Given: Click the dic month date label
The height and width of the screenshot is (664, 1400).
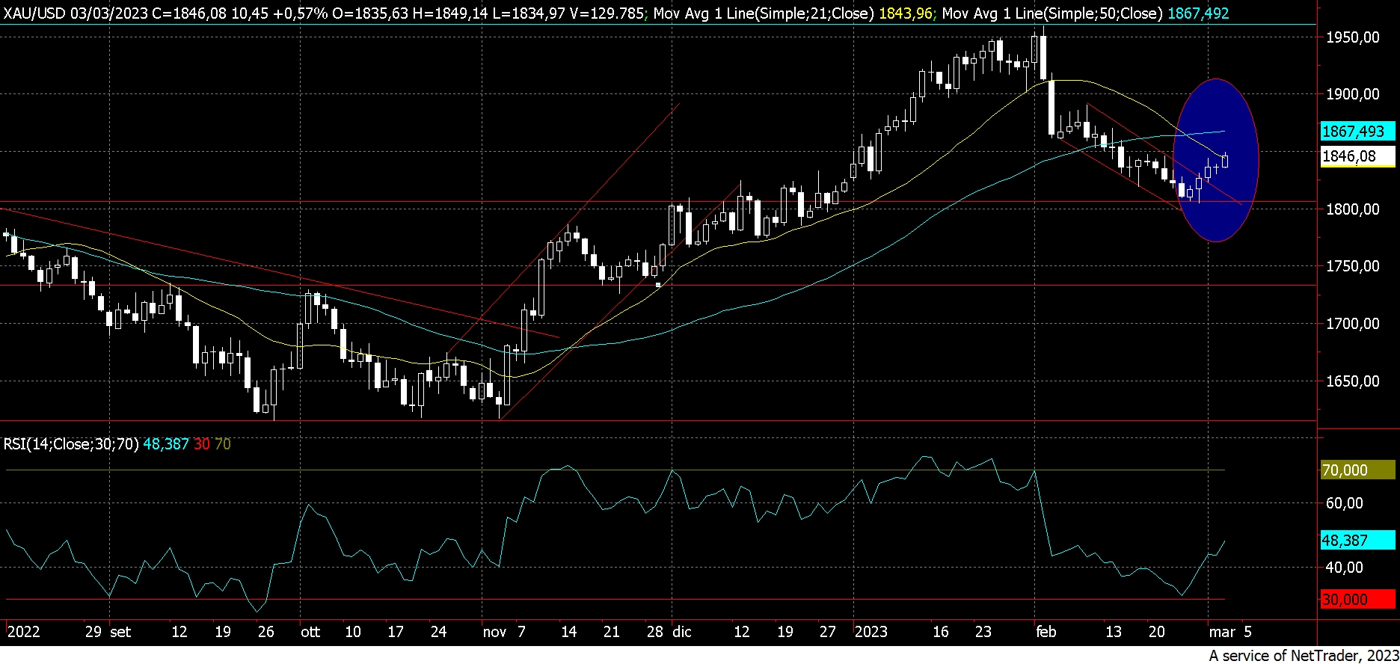Looking at the screenshot, I should pos(682,632).
